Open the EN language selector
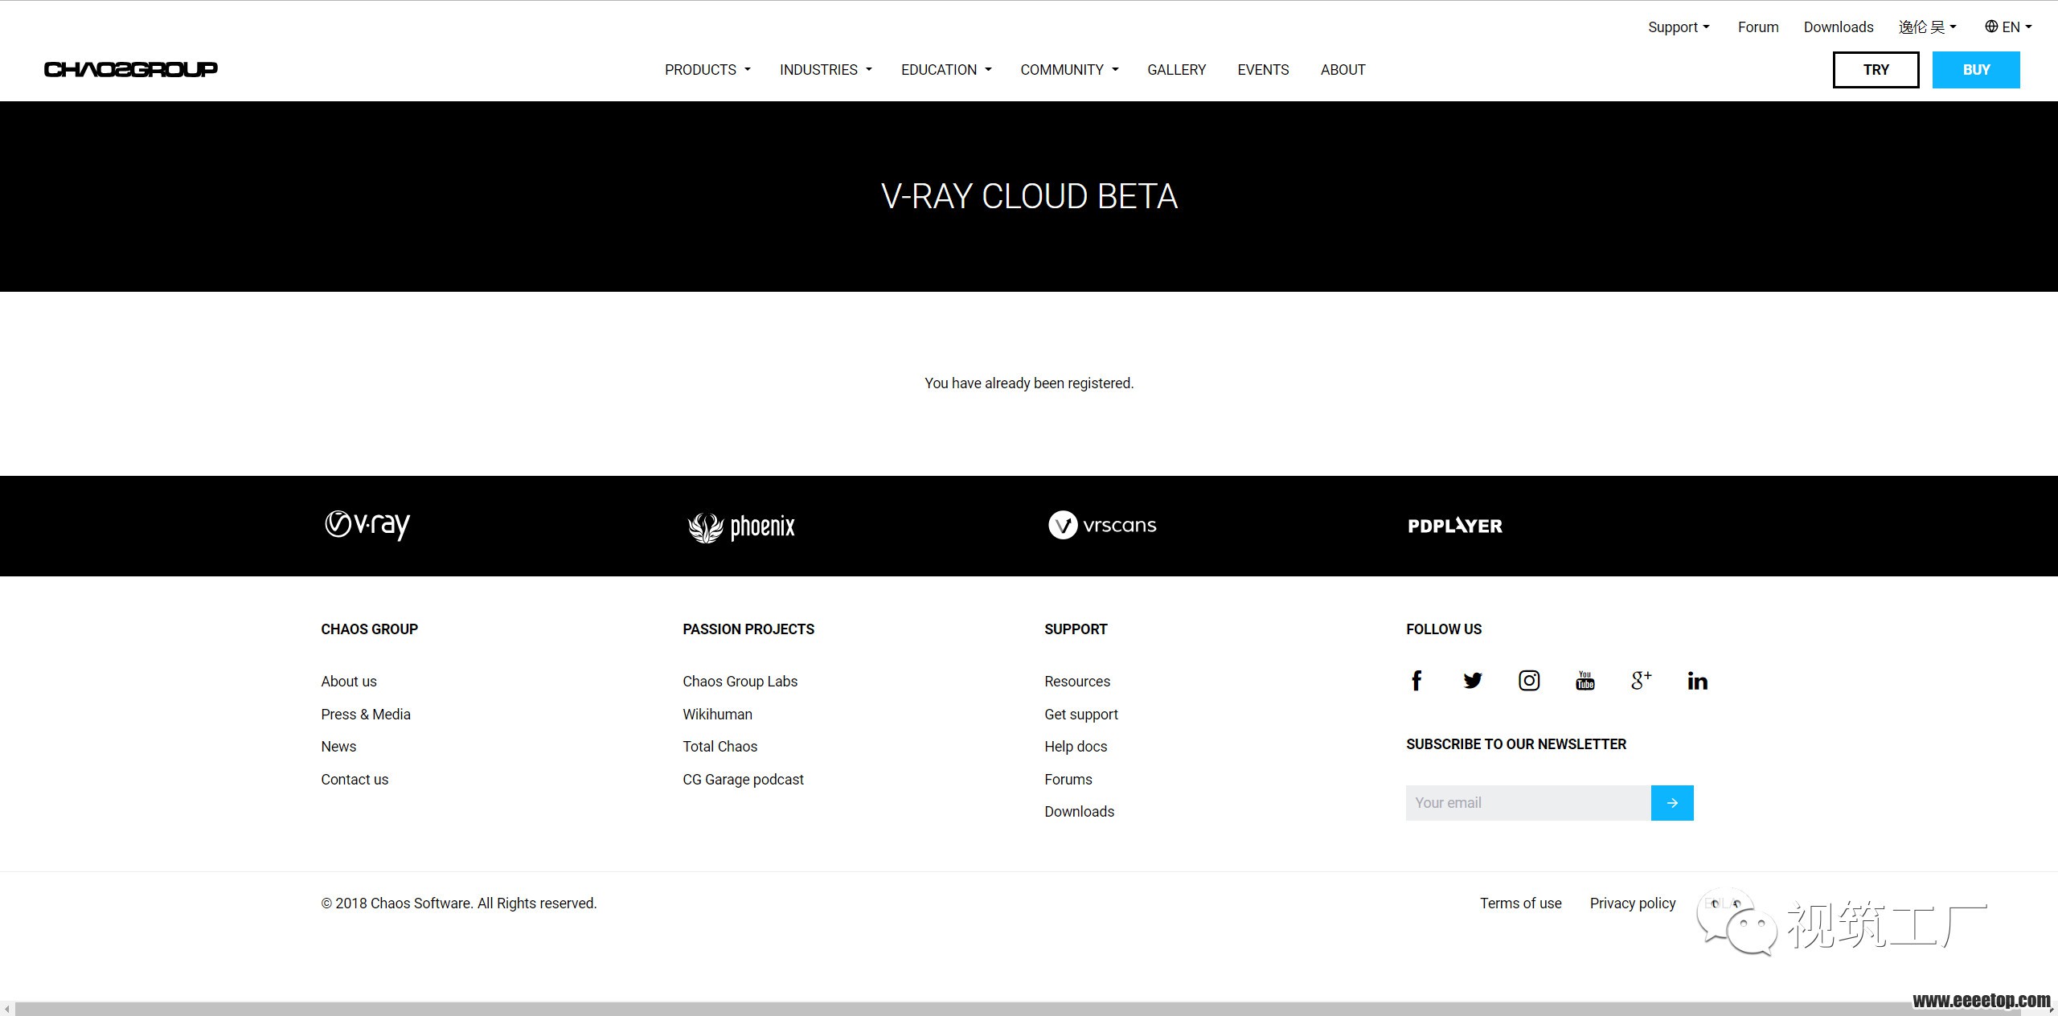2058x1016 pixels. point(2008,27)
